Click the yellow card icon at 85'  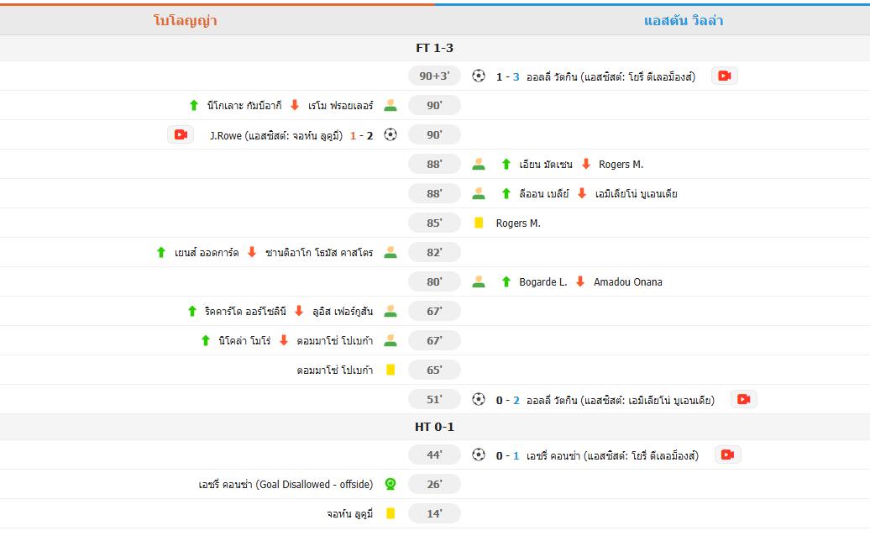(x=479, y=223)
